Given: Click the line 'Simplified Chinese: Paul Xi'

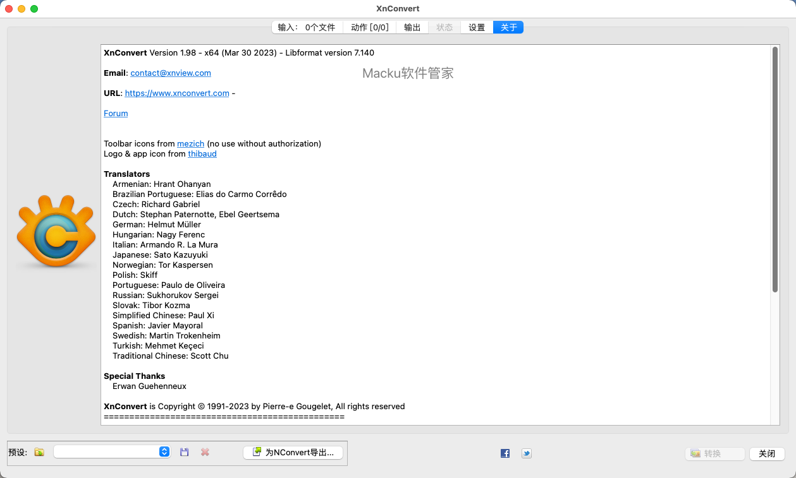Looking at the screenshot, I should coord(163,315).
